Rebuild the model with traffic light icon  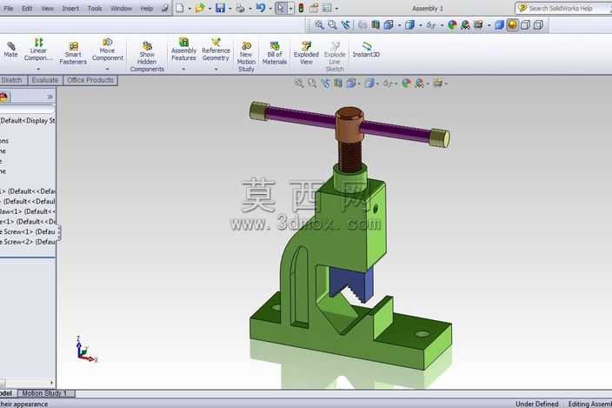click(x=301, y=8)
